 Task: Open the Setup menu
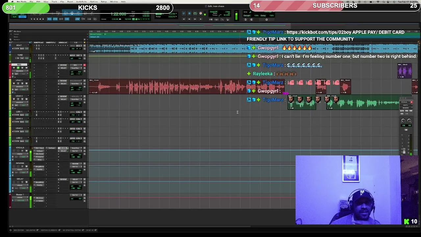coord(104,2)
